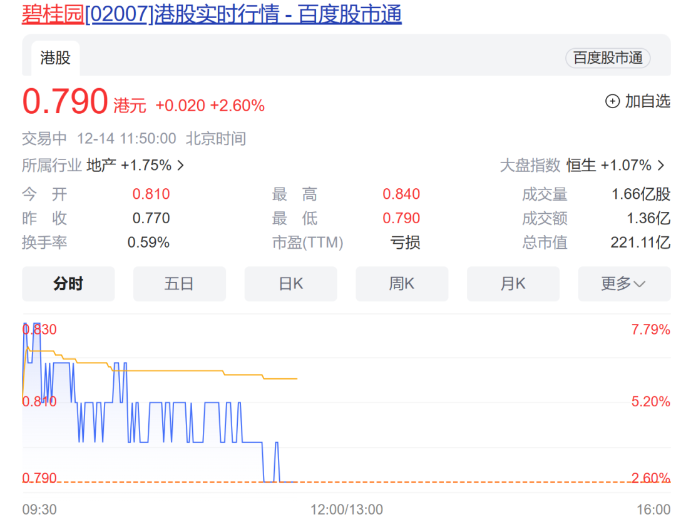The width and height of the screenshot is (676, 517).
Task: Open 所属行业 地产 +1.75% link
Action: pos(103,165)
